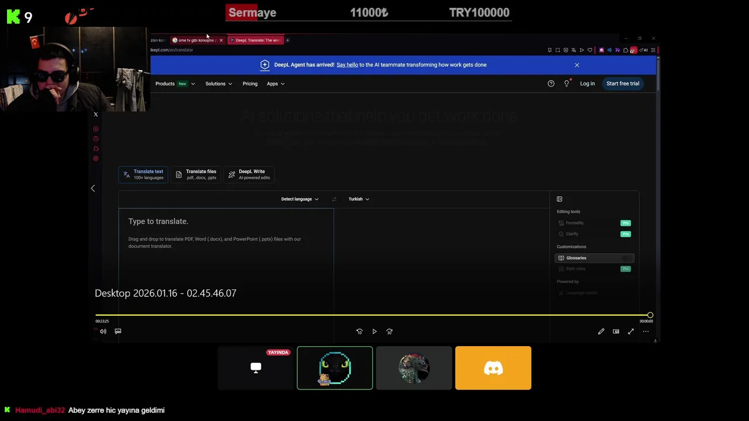Select the dragon creature avatar tile

click(414, 368)
